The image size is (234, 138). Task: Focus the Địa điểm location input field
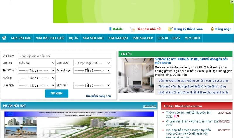[65, 56]
